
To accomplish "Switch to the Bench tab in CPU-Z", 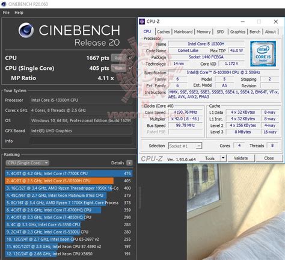I will pyautogui.click(x=255, y=32).
